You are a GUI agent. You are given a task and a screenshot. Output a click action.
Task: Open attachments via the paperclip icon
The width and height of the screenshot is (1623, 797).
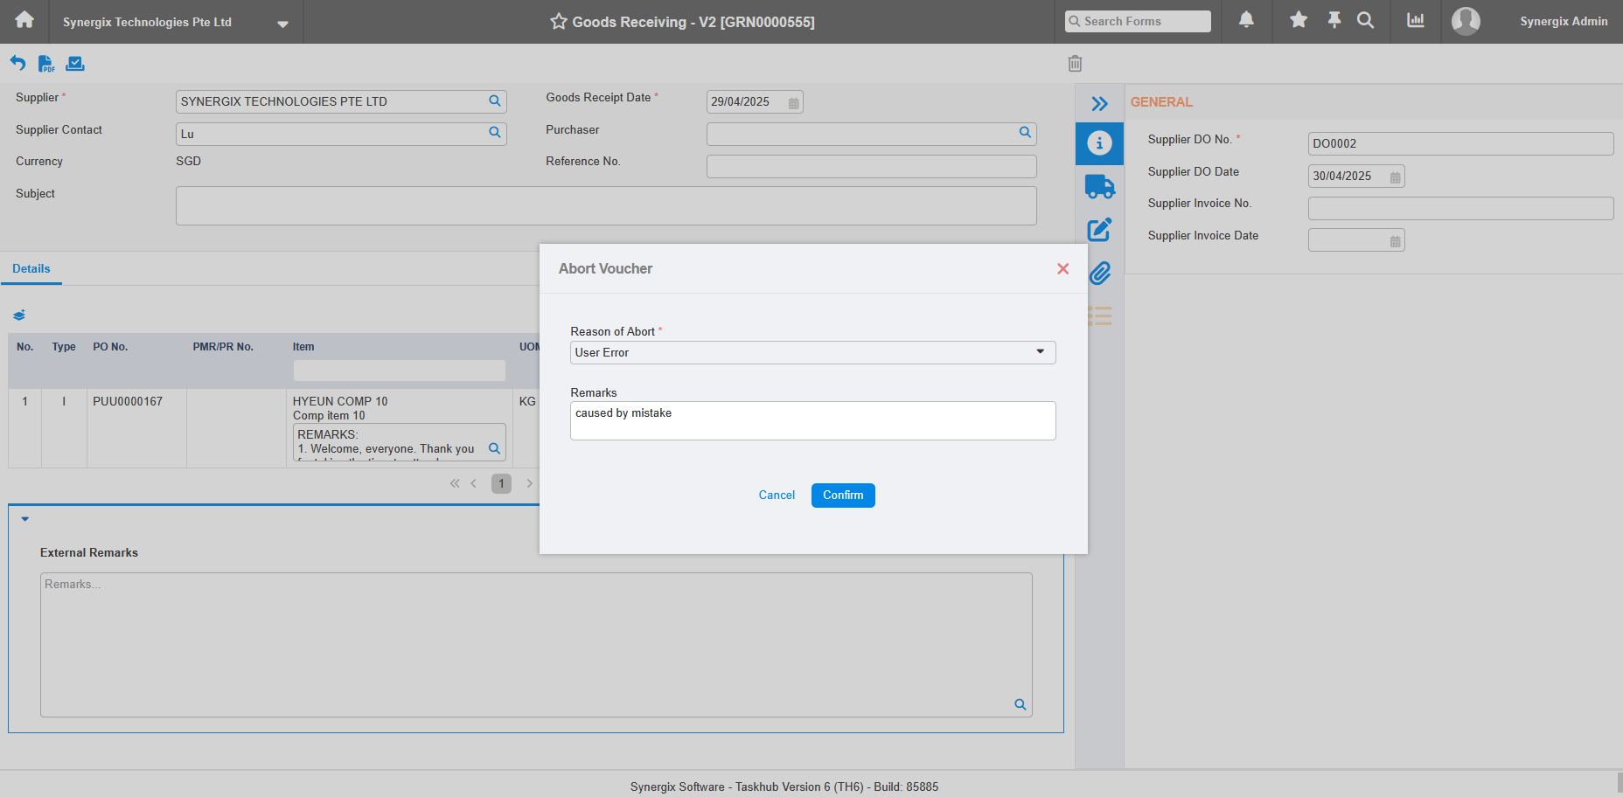click(1099, 273)
